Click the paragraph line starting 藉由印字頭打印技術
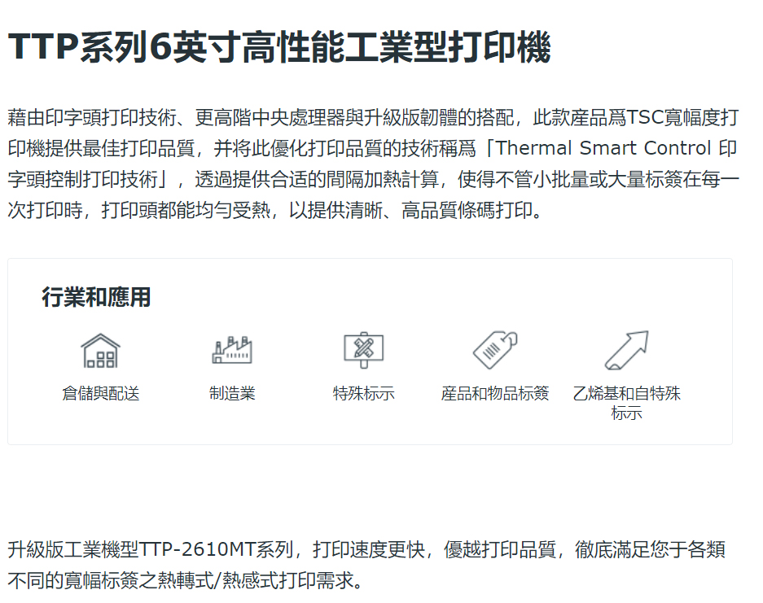763x603 pixels. (x=373, y=117)
